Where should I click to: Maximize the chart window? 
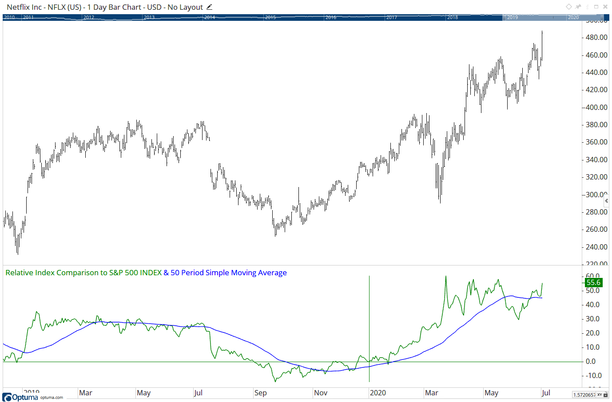596,7
